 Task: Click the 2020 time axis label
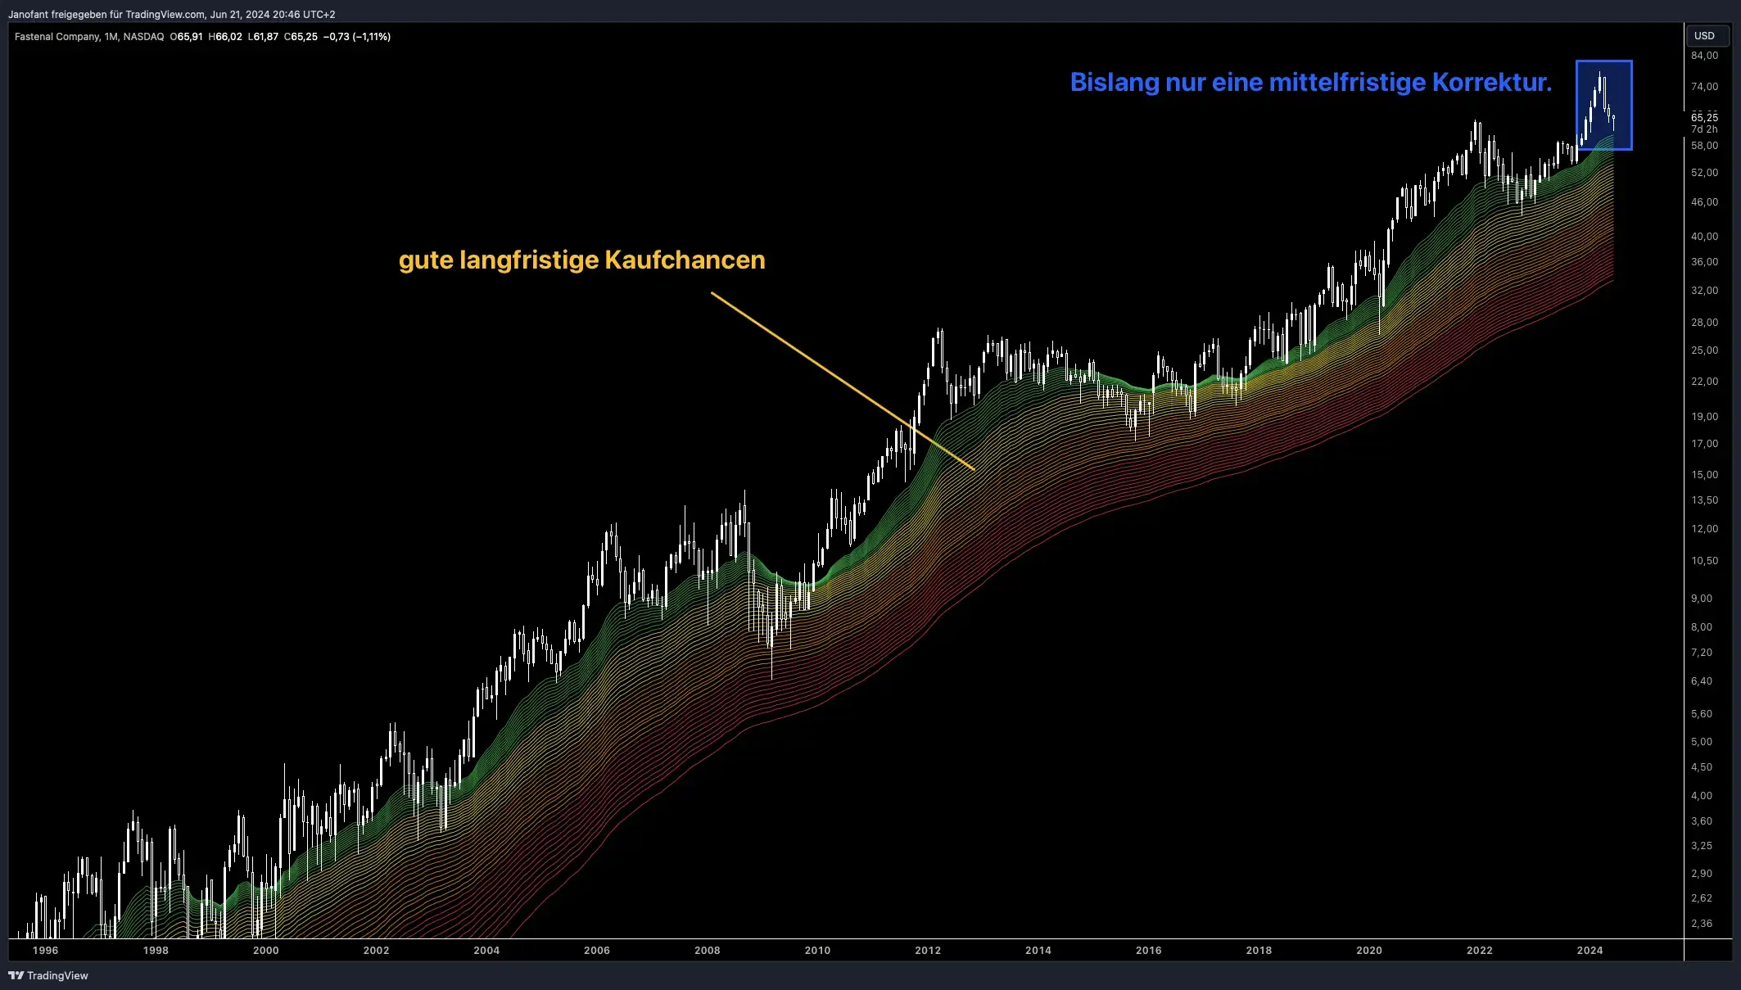point(1369,951)
